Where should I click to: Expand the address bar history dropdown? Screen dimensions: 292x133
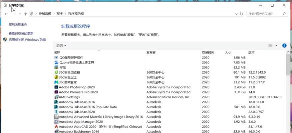pos(236,14)
